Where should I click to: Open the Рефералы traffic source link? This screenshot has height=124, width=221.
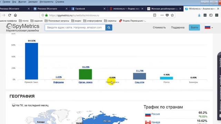tap(58, 82)
